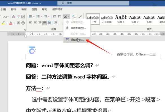Click header text 百家号作者: Office 一二三
The height and width of the screenshot is (112, 165).
pyautogui.click(x=136, y=54)
